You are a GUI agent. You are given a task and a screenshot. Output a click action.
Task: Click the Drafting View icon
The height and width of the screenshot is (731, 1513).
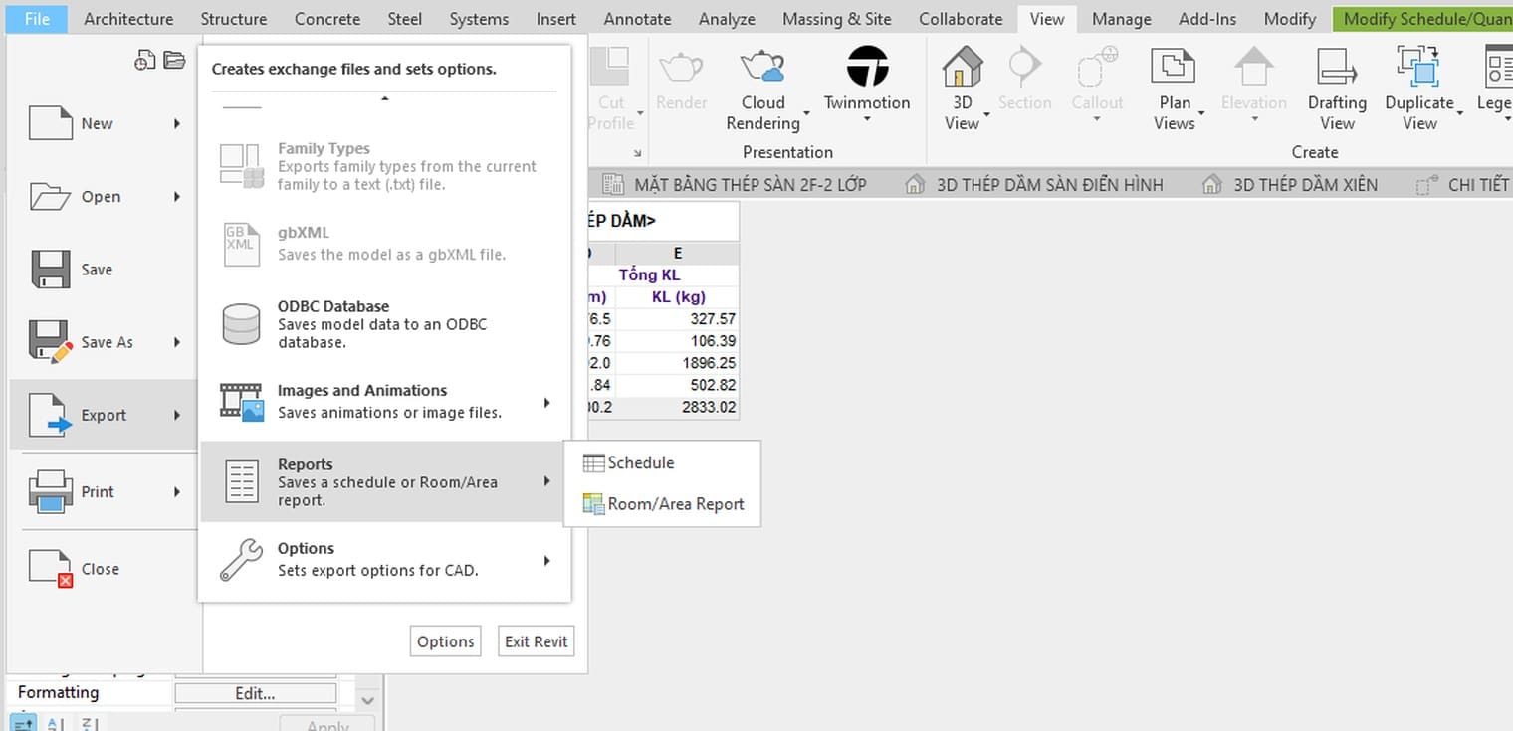(1337, 68)
